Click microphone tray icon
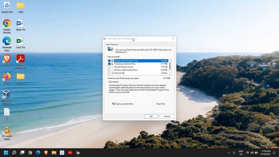This screenshot has height=157, width=279. [234, 153]
